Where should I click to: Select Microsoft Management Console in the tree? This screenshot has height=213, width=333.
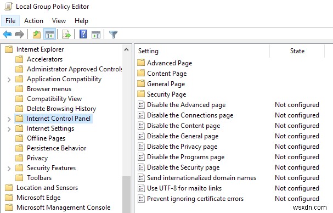click(x=64, y=208)
